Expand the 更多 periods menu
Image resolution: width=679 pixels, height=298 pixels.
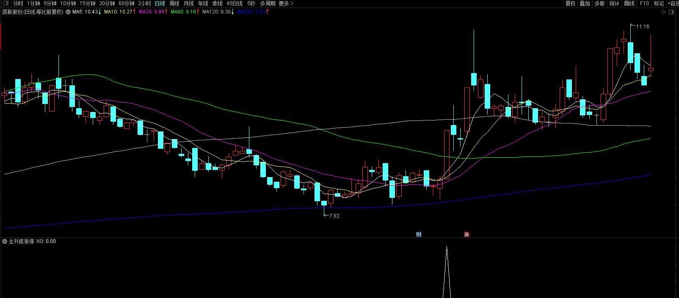pyautogui.click(x=286, y=3)
